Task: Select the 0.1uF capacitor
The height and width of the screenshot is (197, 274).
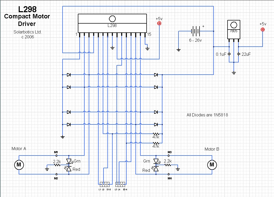Action: [x=229, y=54]
